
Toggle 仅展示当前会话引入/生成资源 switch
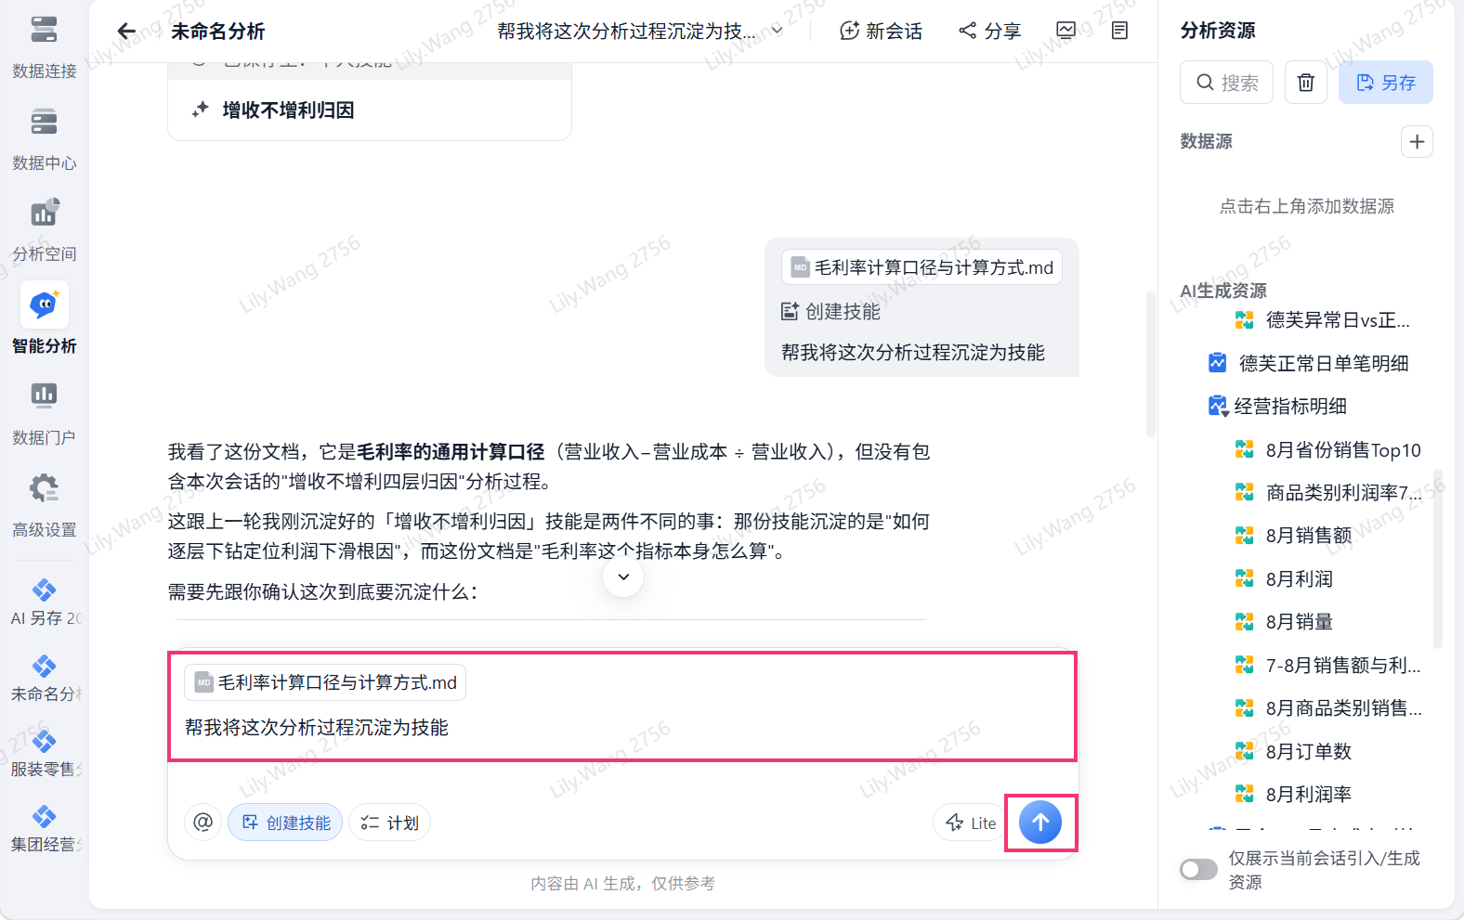coord(1198,870)
